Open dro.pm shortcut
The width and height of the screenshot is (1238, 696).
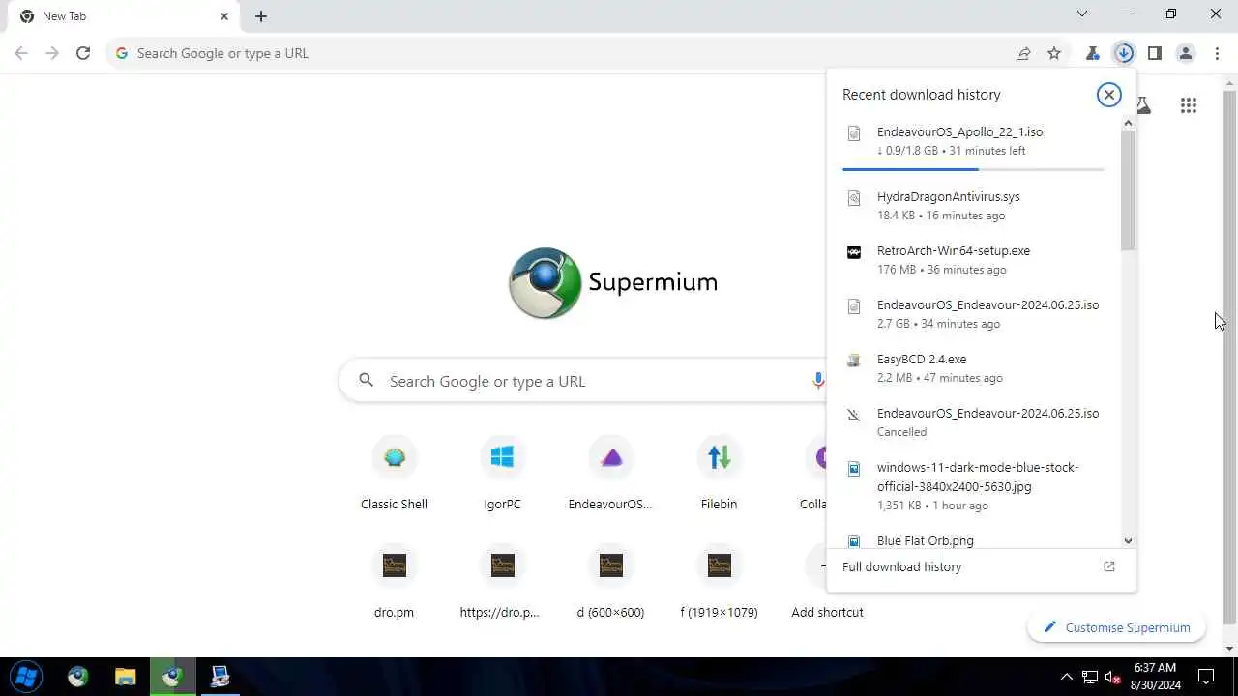(x=394, y=582)
